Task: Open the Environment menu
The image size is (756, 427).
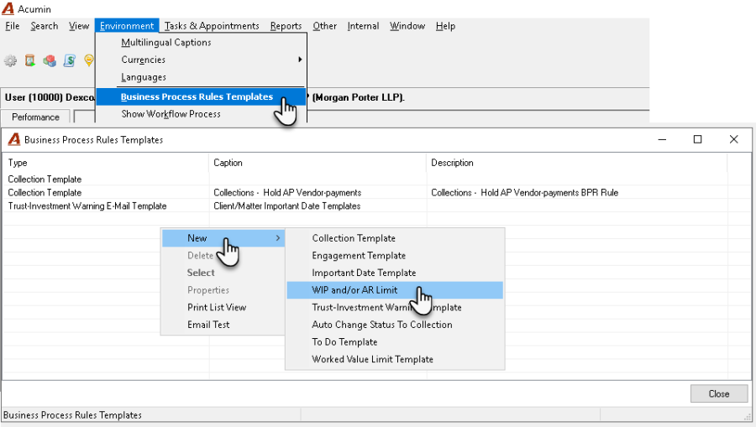Action: click(127, 26)
